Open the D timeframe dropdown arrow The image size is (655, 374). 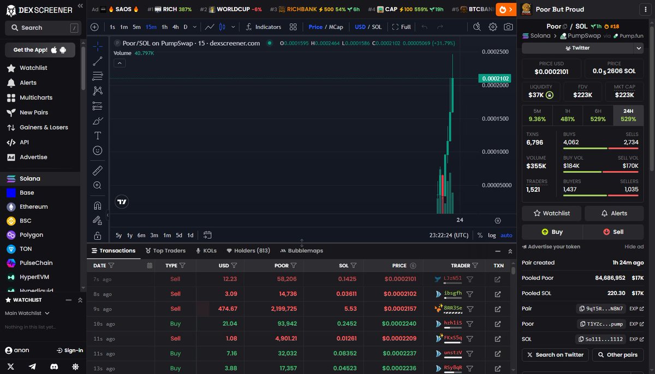click(194, 27)
